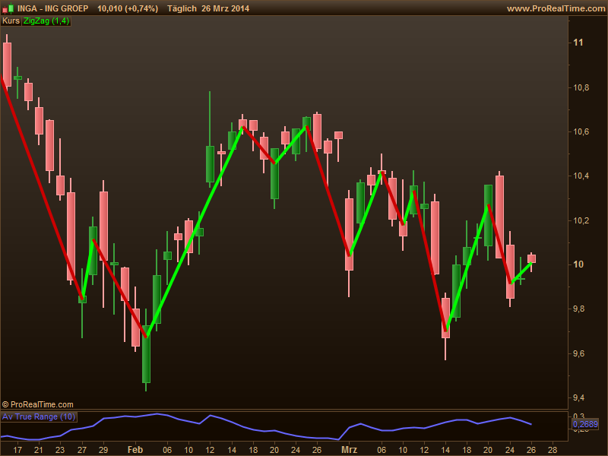The image size is (608, 456).
Task: Select the Kurs label tab
Action: tap(11, 21)
